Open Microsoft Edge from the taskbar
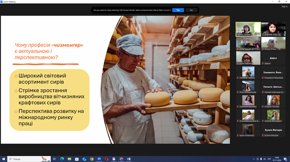 62,159
